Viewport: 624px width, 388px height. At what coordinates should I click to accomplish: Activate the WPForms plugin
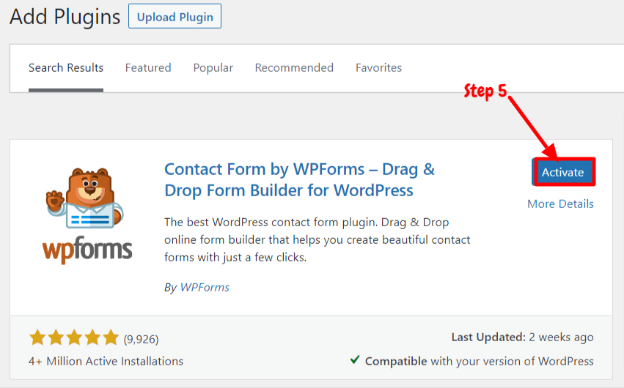tap(563, 172)
